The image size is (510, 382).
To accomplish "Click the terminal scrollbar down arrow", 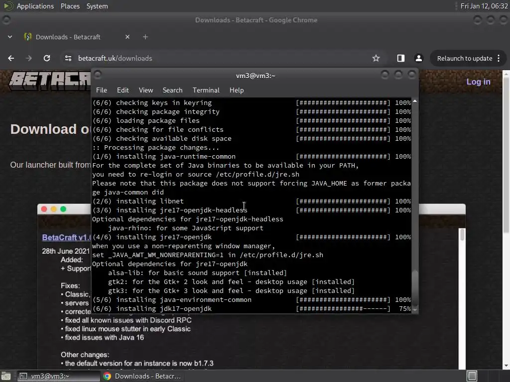I will pos(415,309).
